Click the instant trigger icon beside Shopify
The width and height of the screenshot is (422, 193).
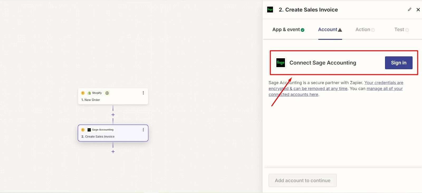point(107,93)
